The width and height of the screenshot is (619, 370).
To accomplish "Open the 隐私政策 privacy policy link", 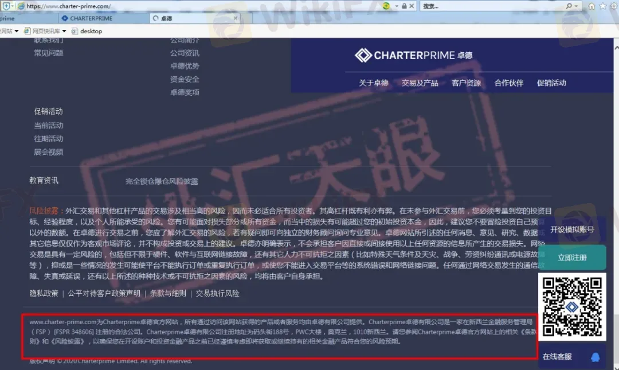I will pyautogui.click(x=44, y=293).
